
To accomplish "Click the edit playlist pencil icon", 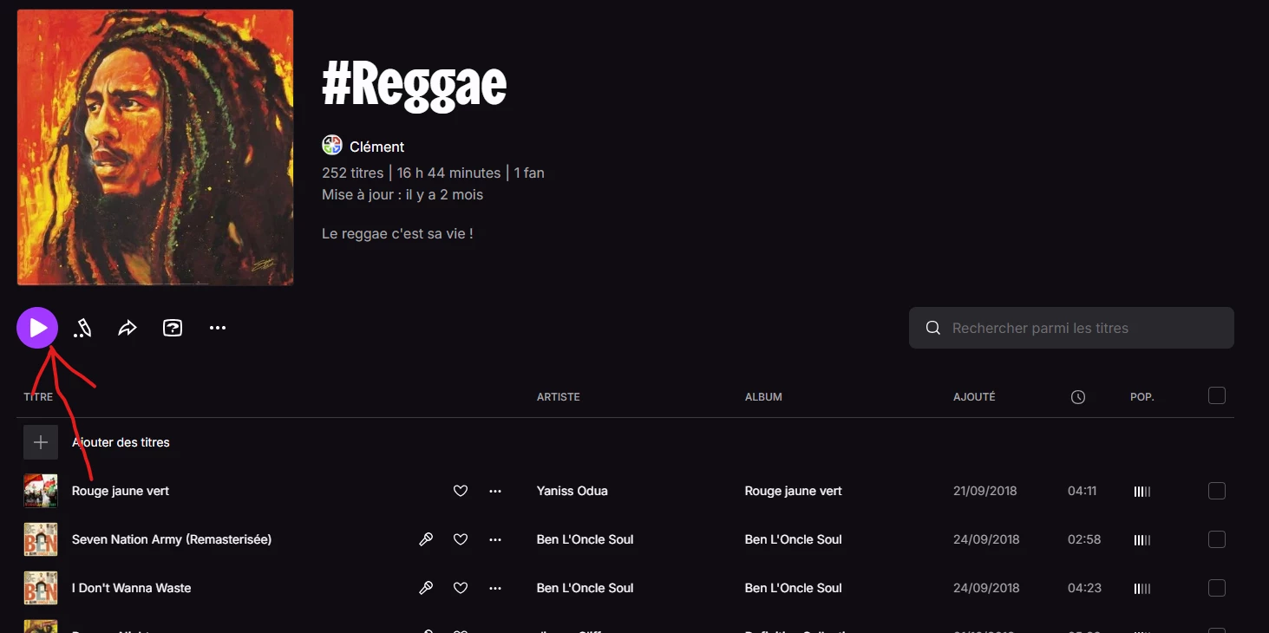I will pyautogui.click(x=82, y=329).
